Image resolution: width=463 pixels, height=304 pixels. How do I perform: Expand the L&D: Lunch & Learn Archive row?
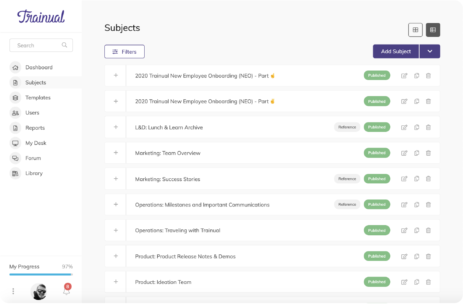pyautogui.click(x=116, y=127)
